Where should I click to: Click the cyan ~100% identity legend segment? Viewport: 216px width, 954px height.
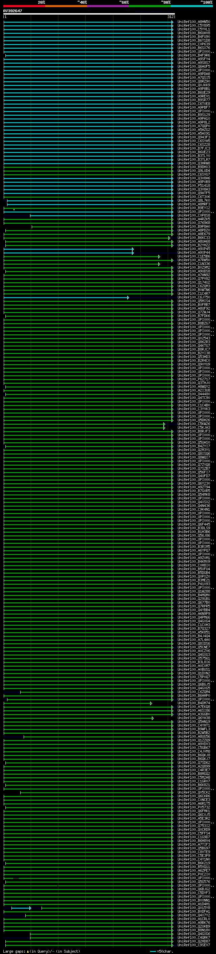coord(192,6)
